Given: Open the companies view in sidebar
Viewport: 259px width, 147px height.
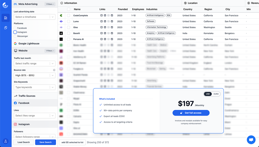Looking at the screenshot, I should coord(6,18).
